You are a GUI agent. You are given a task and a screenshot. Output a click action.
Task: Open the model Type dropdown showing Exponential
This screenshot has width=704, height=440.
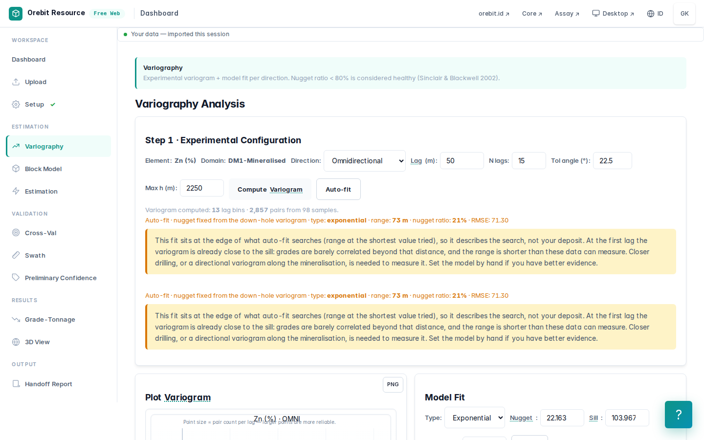[x=475, y=418]
